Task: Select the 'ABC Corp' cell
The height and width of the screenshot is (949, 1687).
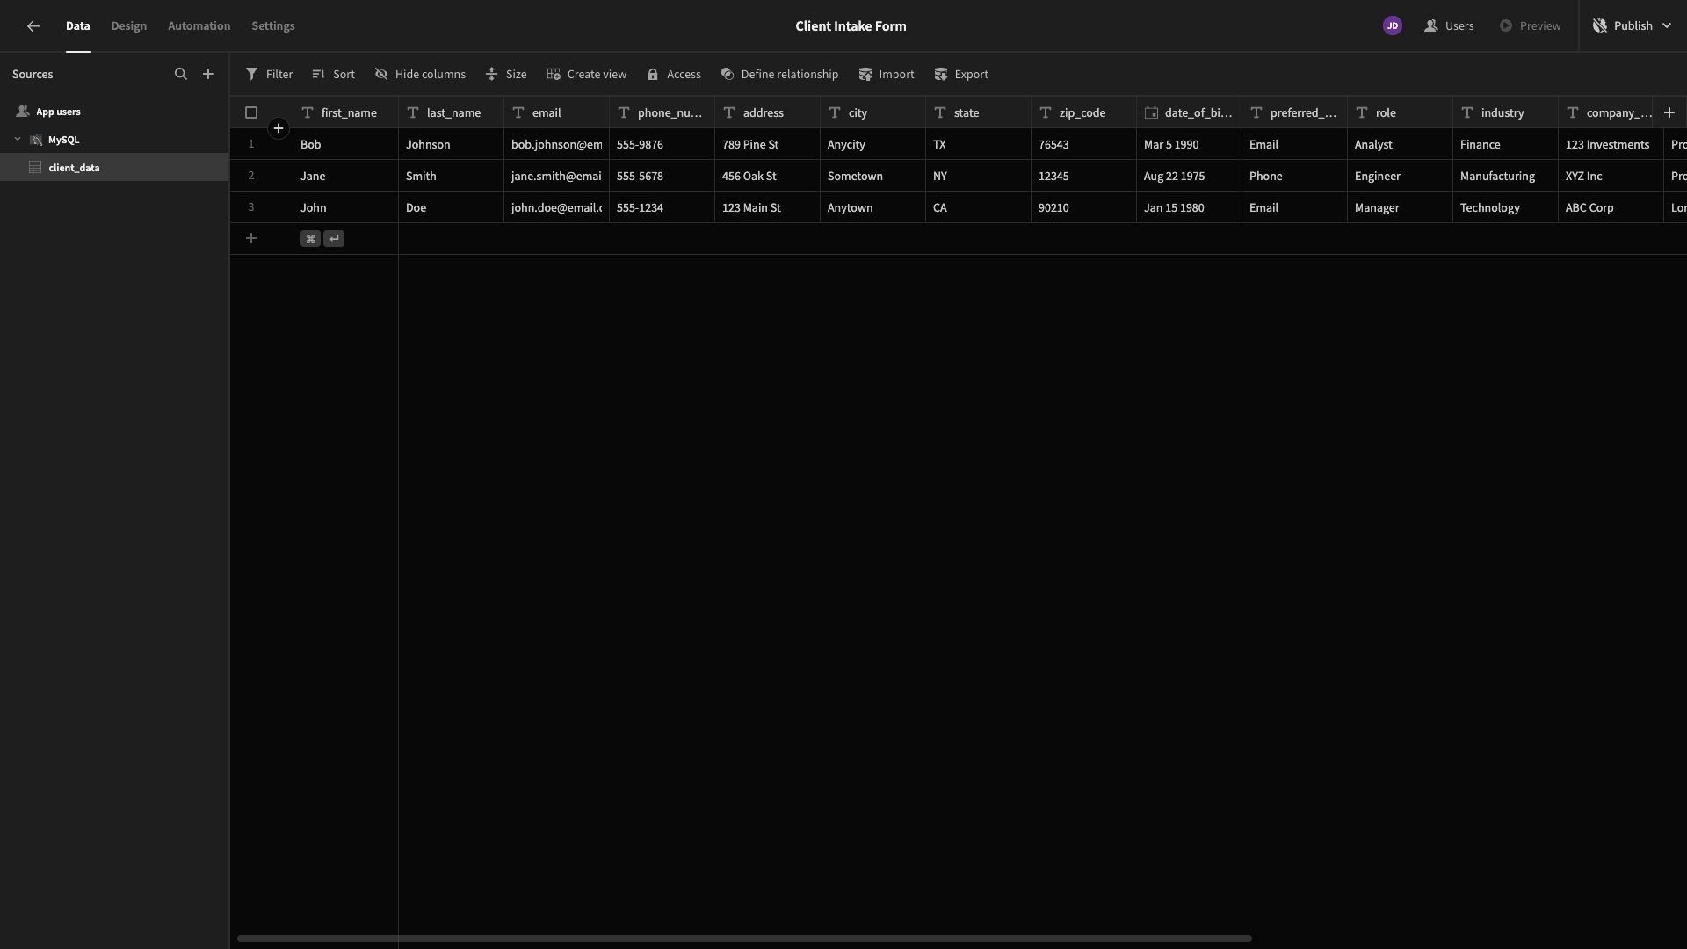Action: [x=1611, y=207]
